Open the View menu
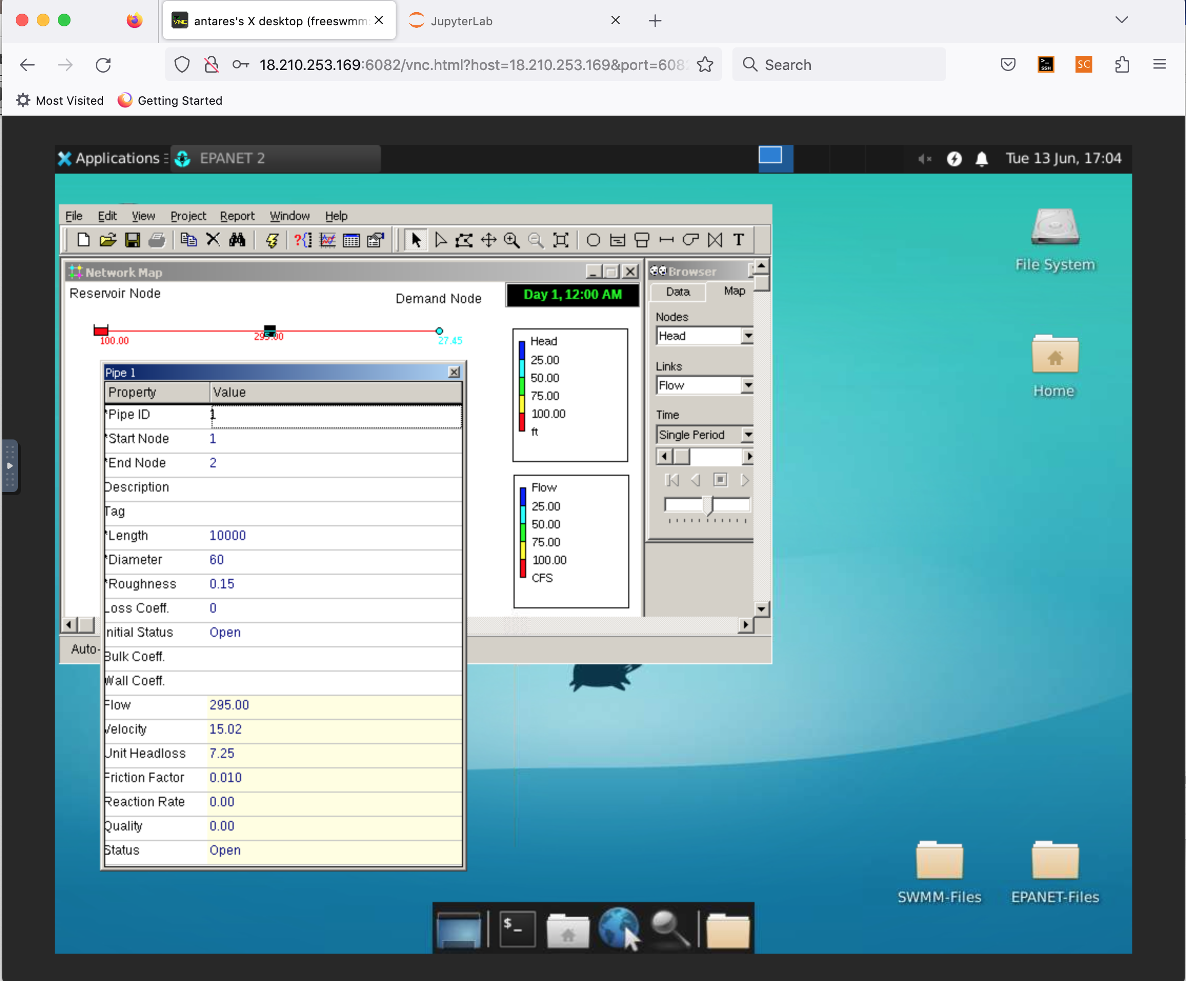The image size is (1186, 981). click(144, 216)
